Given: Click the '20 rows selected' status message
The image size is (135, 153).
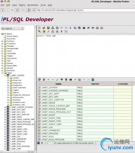Looking at the screenshot, I should pyautogui.click(x=75, y=143).
